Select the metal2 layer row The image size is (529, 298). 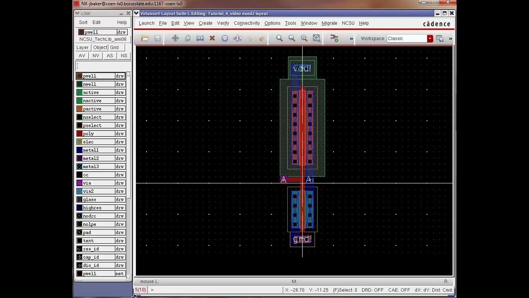coord(101,159)
